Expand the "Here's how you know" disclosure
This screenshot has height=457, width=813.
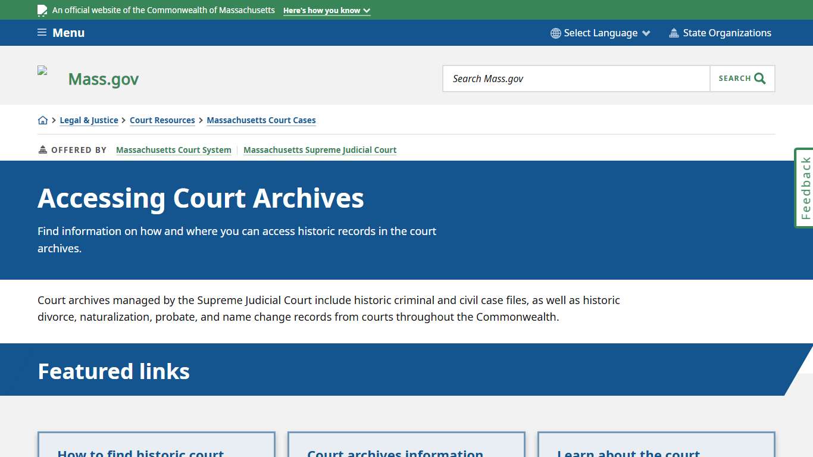[326, 10]
